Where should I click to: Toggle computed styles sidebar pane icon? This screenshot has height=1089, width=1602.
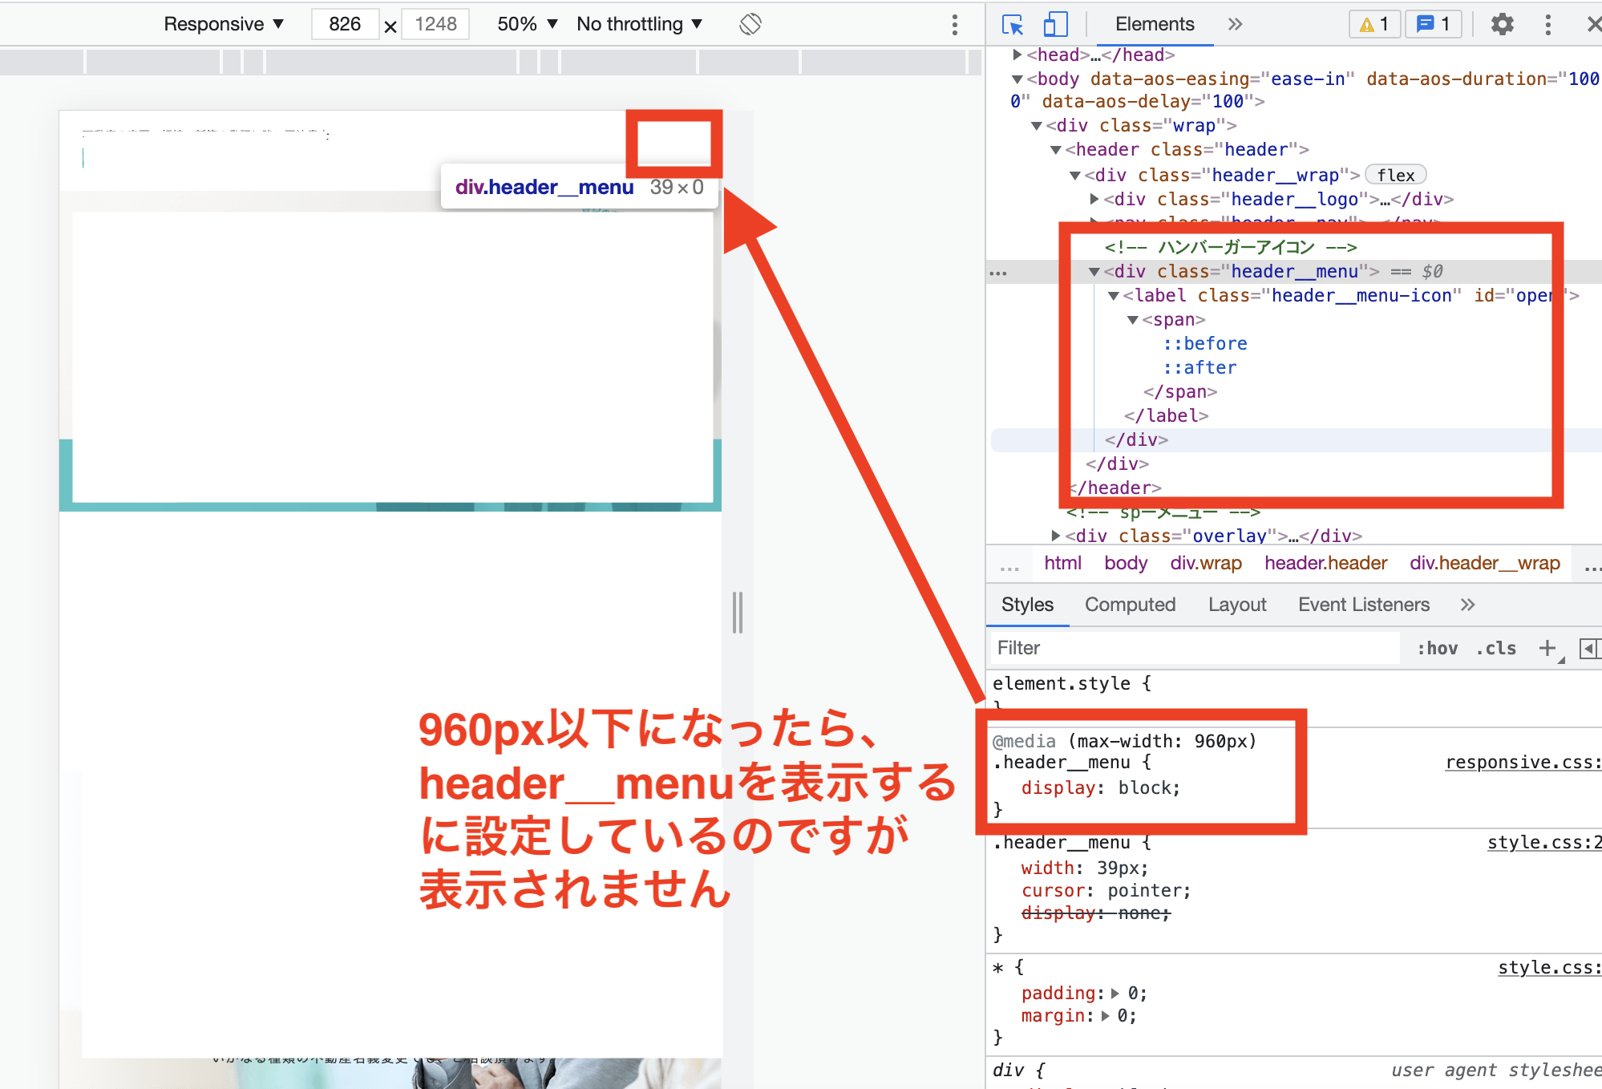click(x=1588, y=648)
